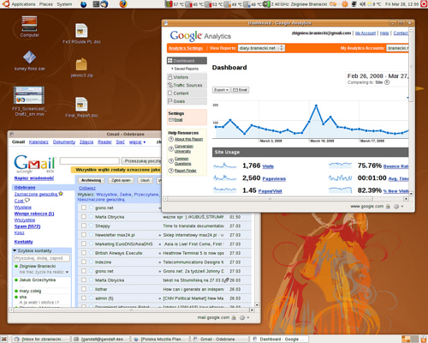This screenshot has width=428, height=343.
Task: Click the lock icon in Gmail status bar
Action: 234,317
